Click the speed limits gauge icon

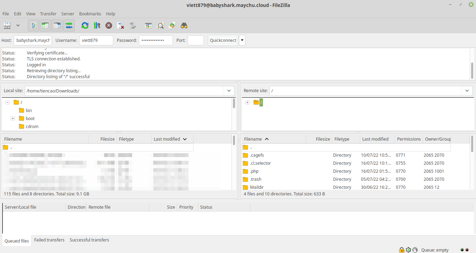pyautogui.click(x=415, y=250)
